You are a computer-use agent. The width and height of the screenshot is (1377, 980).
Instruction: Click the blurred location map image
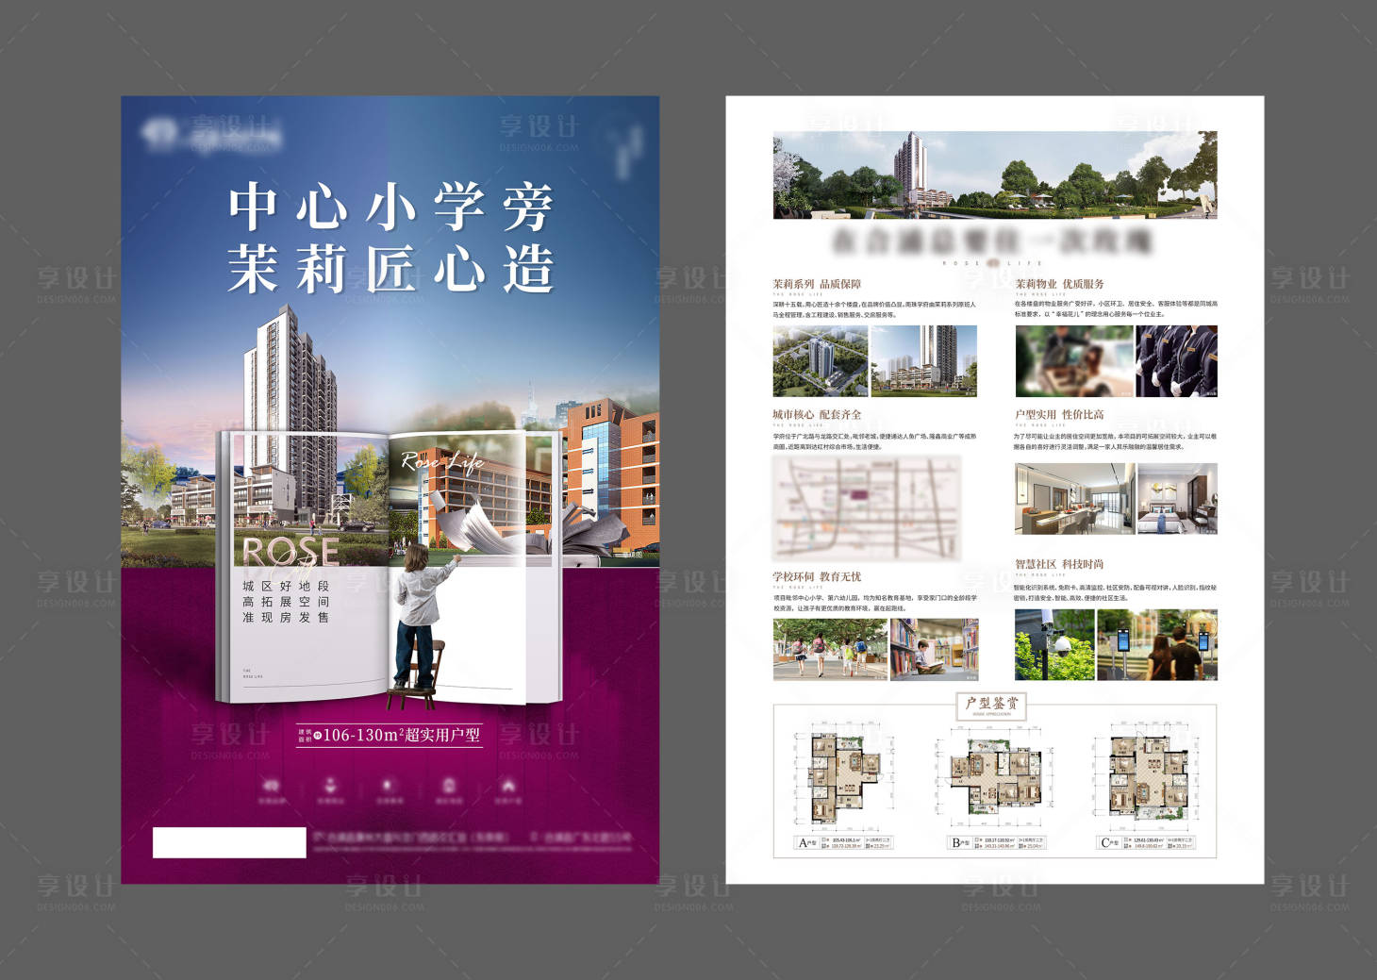867,508
